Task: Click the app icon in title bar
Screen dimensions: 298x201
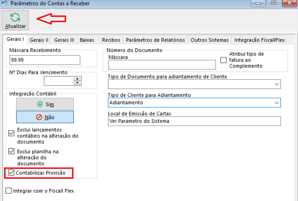Action: pos(5,3)
